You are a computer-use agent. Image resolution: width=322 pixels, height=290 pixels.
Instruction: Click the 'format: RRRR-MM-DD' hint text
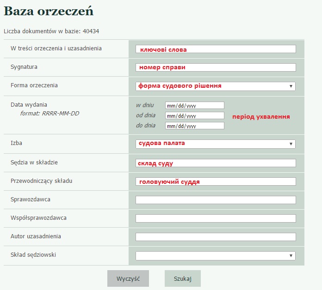pos(50,113)
